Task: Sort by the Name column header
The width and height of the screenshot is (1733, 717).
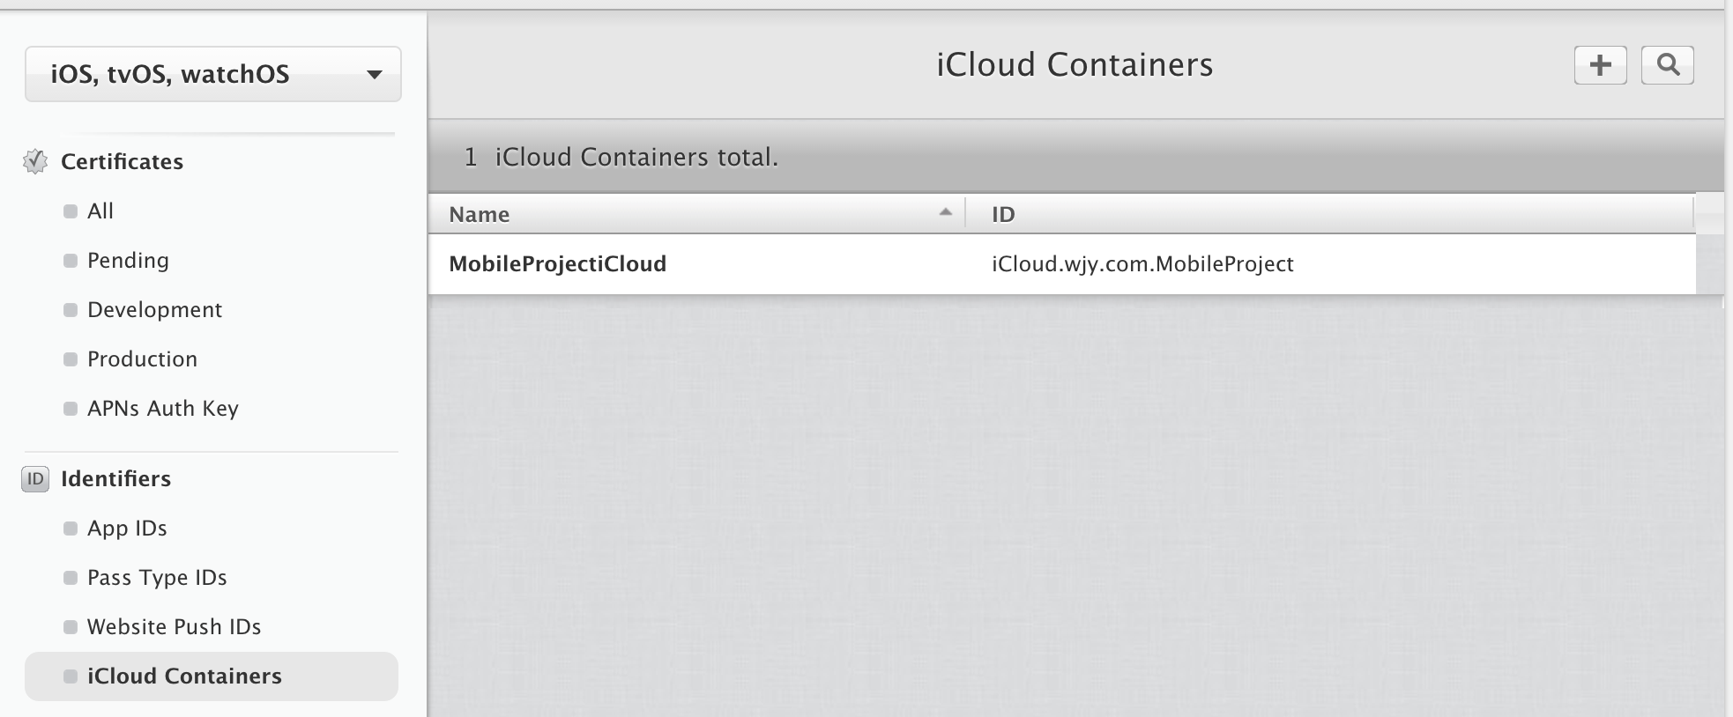Action: tap(696, 214)
